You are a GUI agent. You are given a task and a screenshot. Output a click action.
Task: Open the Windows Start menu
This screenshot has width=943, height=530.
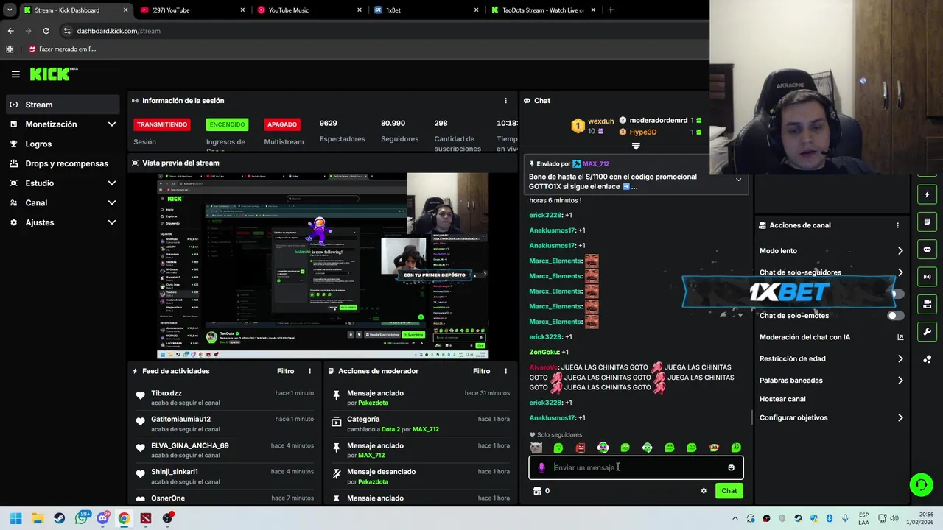click(15, 518)
